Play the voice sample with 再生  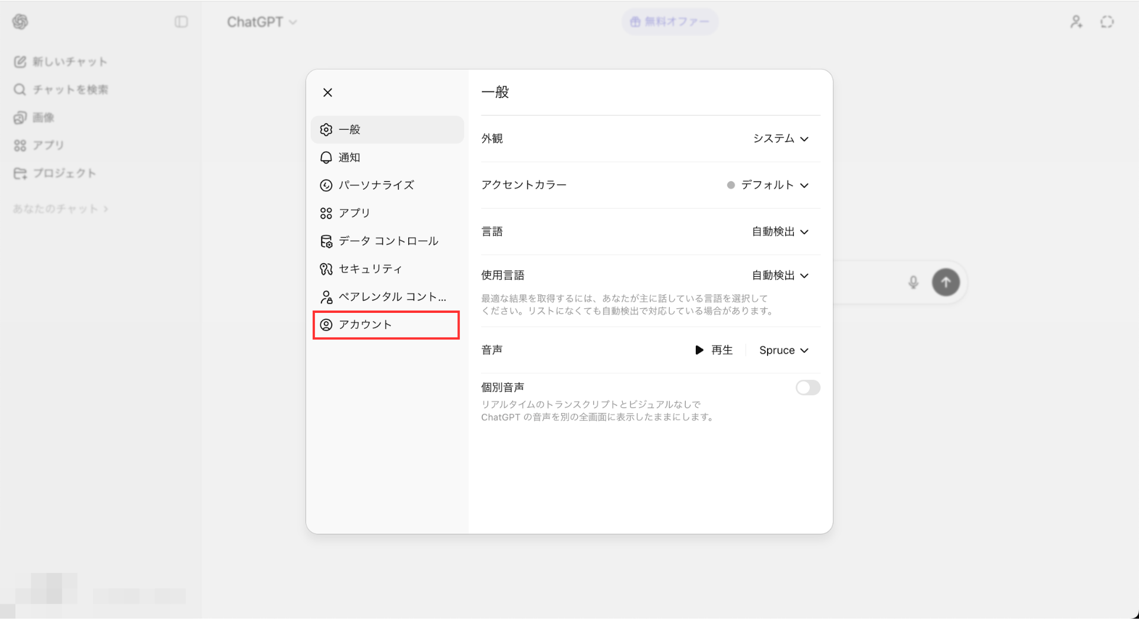[714, 350]
